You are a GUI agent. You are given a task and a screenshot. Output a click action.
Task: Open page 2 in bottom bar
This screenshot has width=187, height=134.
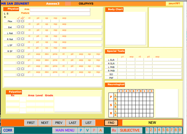[x=151, y=130]
